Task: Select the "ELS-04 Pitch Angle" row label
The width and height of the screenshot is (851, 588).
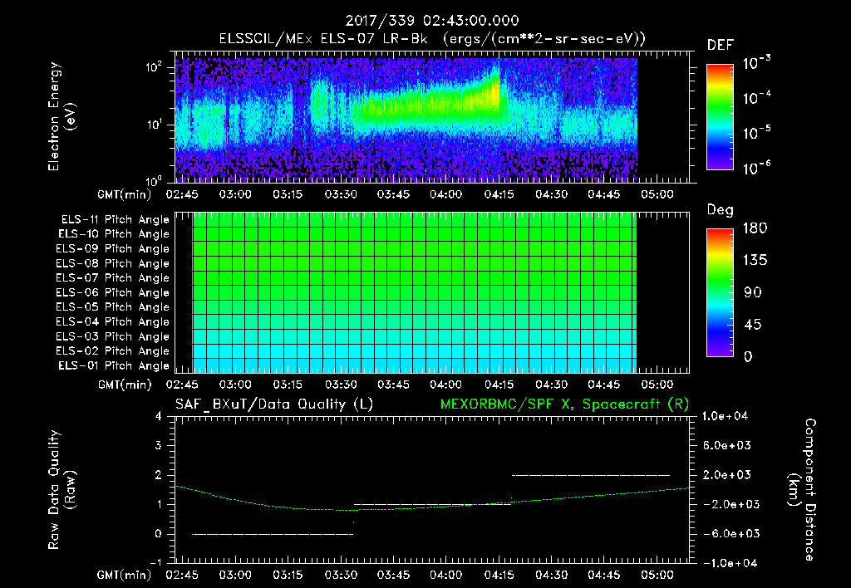Action: tap(113, 322)
